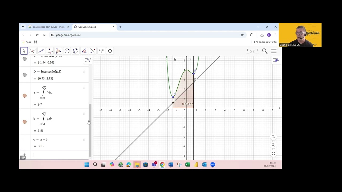Select the Angle tool
Viewport: 342px width, 192px height.
pos(84,51)
